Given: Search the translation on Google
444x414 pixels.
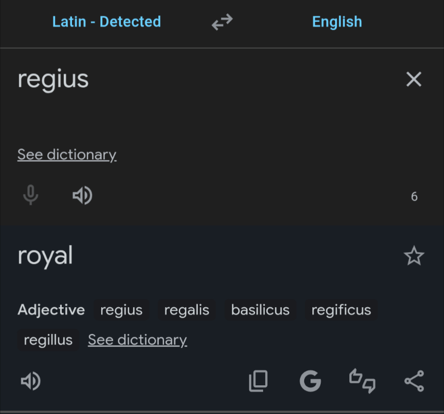Looking at the screenshot, I should [x=310, y=381].
